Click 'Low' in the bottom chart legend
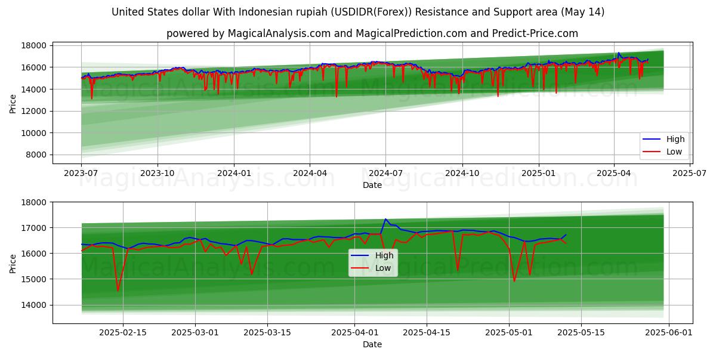Viewport: 716px width, 358px height. click(x=383, y=268)
